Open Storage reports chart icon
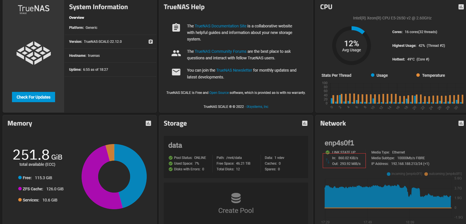The height and width of the screenshot is (224, 466). point(305,123)
